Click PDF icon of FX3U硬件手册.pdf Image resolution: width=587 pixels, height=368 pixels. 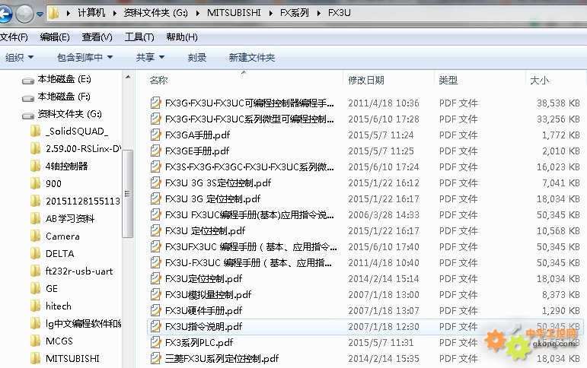(155, 310)
